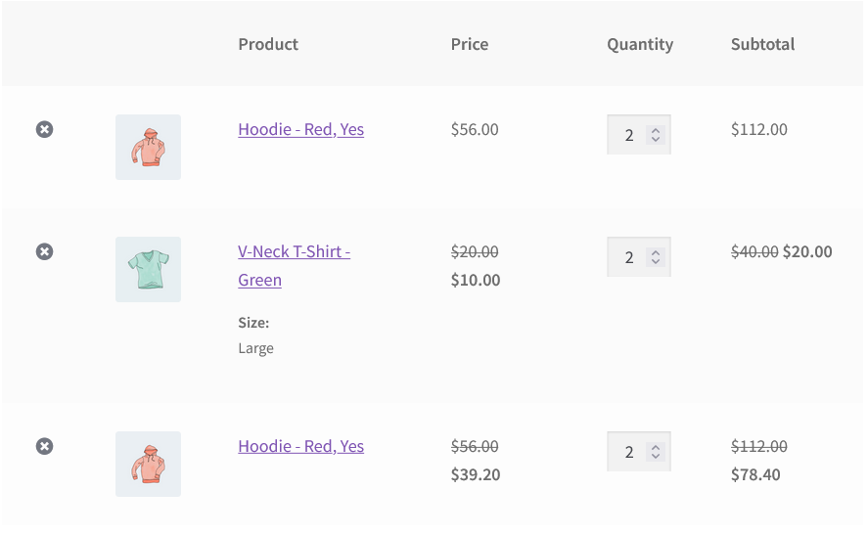
Task: Decrease quantity of the $112.00 Hoodie row
Action: tap(656, 139)
